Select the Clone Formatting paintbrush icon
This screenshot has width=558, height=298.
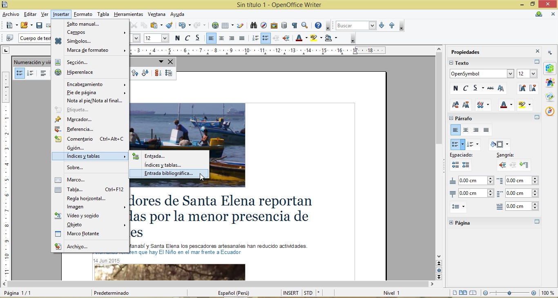pyautogui.click(x=169, y=25)
